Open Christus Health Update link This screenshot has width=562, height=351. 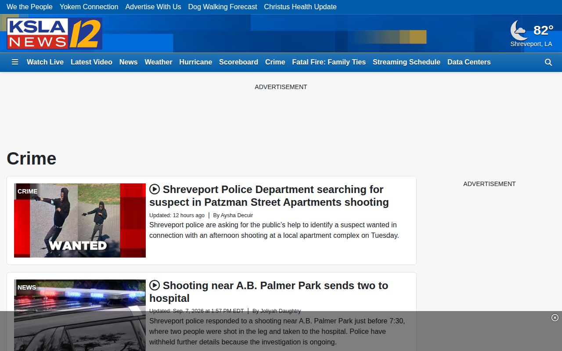[300, 7]
